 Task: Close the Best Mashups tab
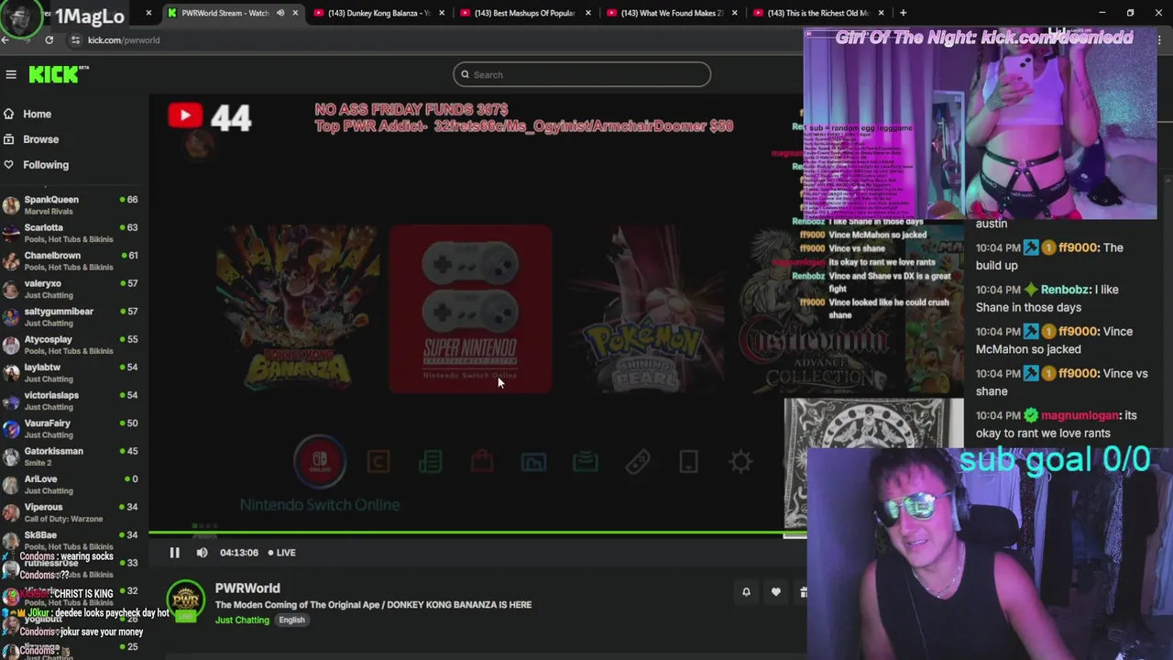588,13
